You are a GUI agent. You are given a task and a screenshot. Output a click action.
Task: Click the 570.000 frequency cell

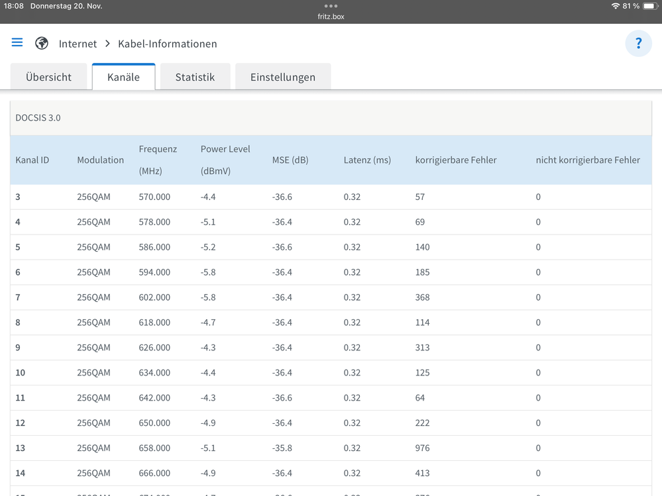[154, 197]
